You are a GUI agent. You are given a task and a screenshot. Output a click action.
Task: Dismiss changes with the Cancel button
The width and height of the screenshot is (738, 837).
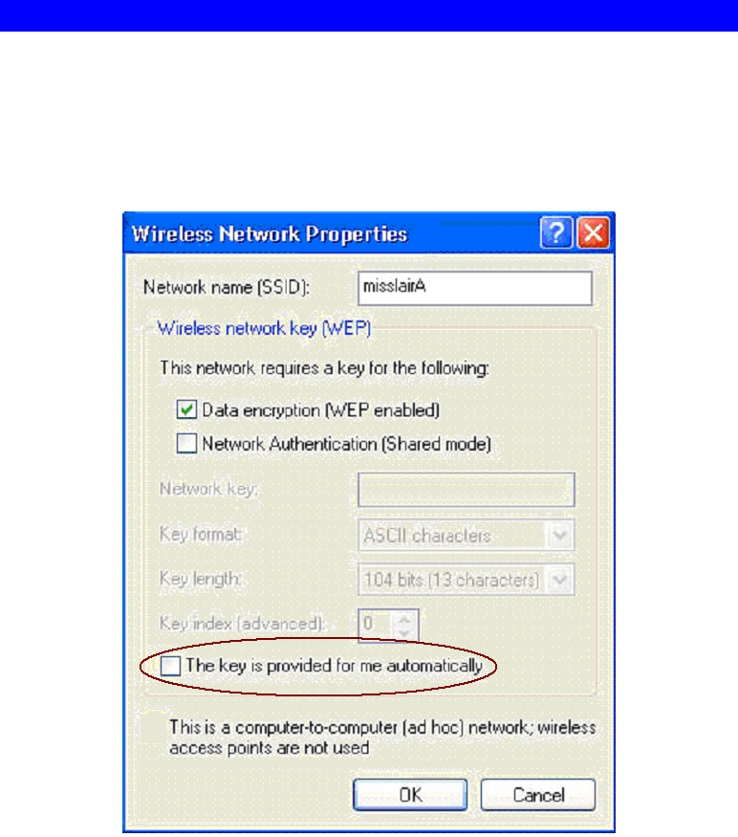tap(538, 795)
